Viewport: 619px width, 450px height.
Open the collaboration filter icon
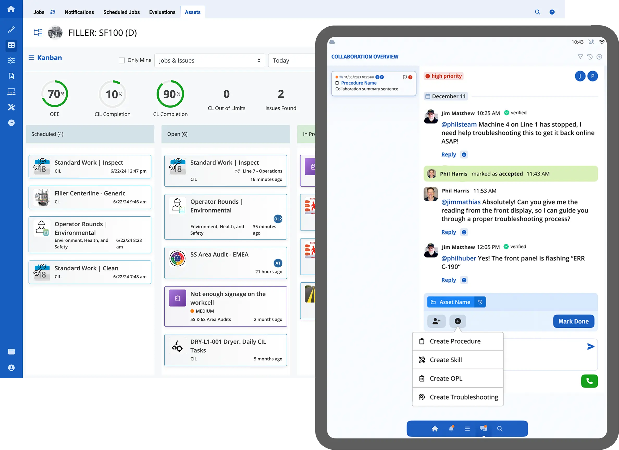point(580,57)
